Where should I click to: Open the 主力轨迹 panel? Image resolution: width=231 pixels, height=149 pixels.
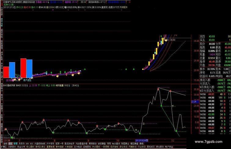click(x=78, y=147)
